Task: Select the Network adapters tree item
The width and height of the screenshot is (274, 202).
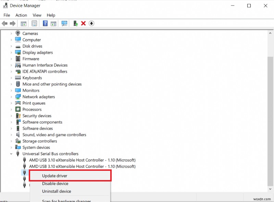Action: coord(39,97)
